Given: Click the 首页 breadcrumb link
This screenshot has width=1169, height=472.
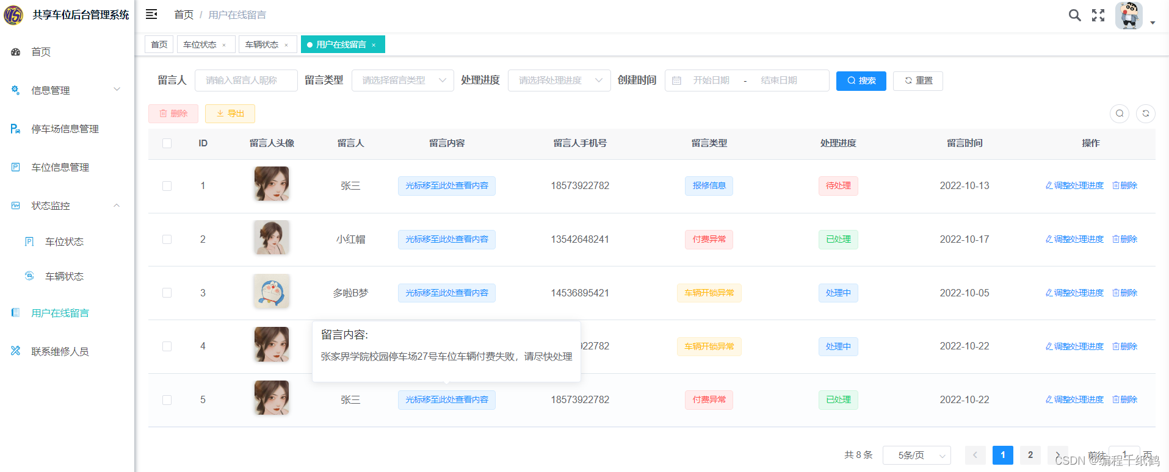Looking at the screenshot, I should coord(184,15).
